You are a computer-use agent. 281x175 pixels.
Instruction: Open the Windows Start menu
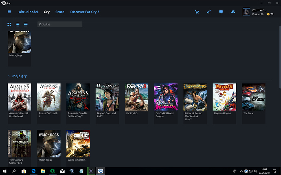[4, 171]
